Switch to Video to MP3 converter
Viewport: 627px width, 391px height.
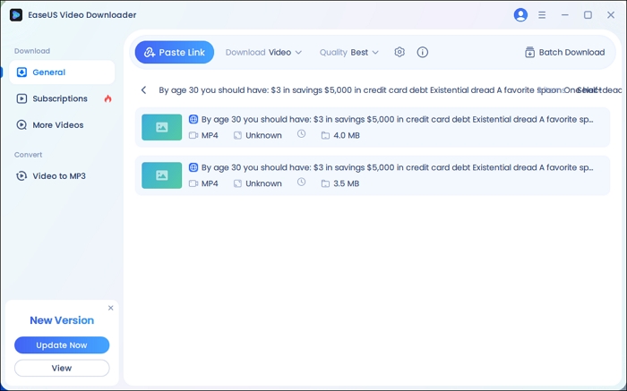[x=58, y=176]
